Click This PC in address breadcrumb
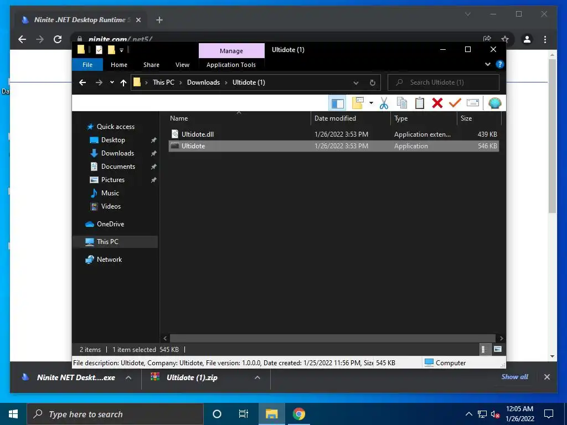The height and width of the screenshot is (425, 567). (x=163, y=82)
